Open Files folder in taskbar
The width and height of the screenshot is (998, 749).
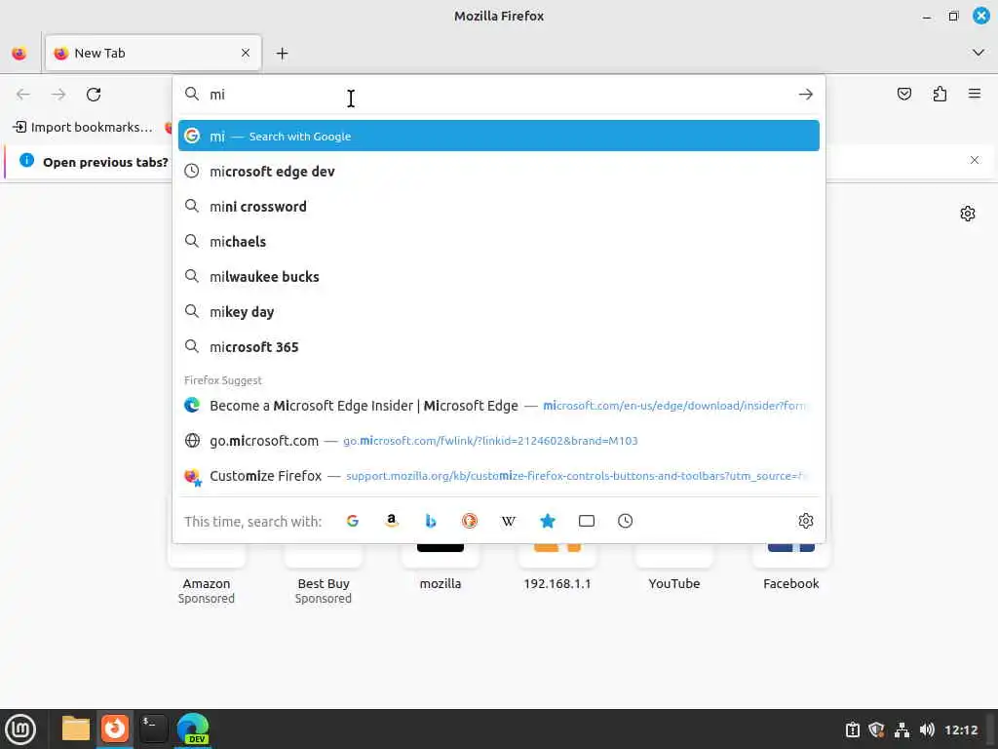click(76, 729)
